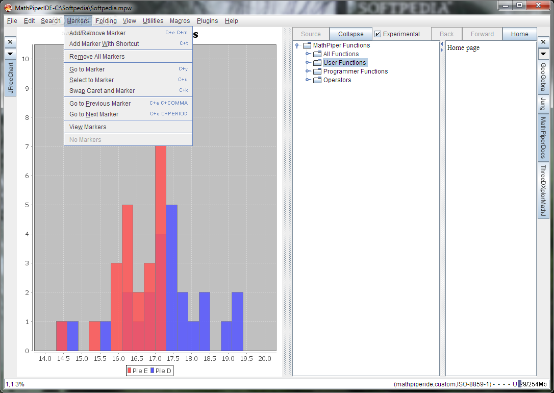554x393 pixels.
Task: Click the Source button
Action: 311,34
